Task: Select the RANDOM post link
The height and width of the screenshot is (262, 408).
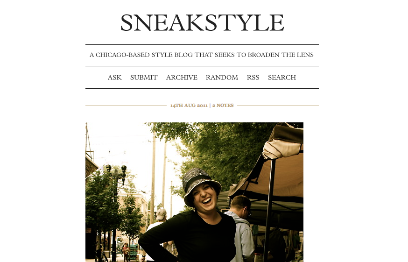Action: point(222,78)
